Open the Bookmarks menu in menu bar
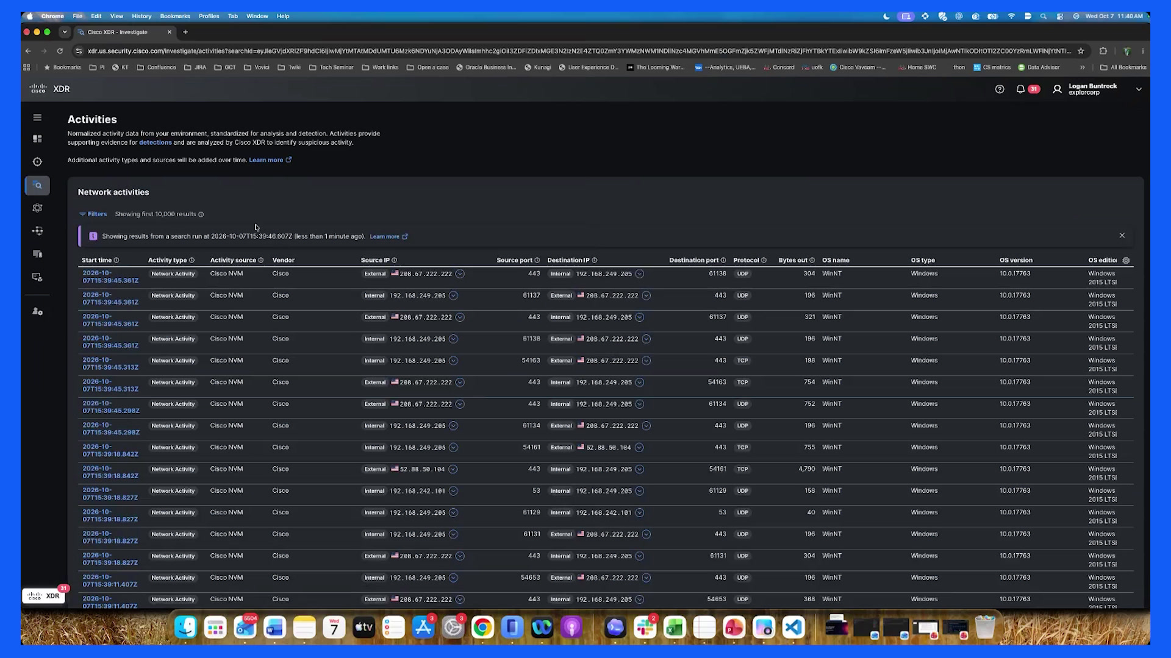The width and height of the screenshot is (1171, 658). pyautogui.click(x=175, y=16)
